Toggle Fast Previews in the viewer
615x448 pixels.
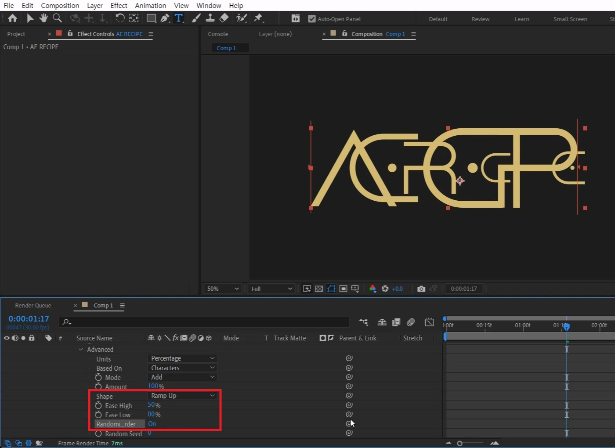307,289
